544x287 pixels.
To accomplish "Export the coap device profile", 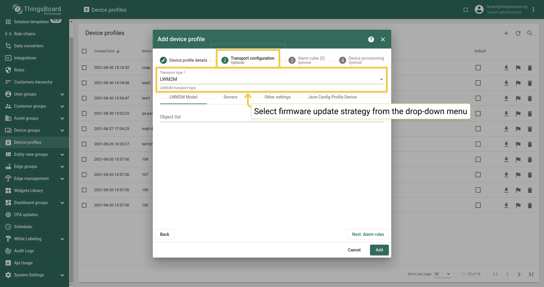I will coord(506,68).
